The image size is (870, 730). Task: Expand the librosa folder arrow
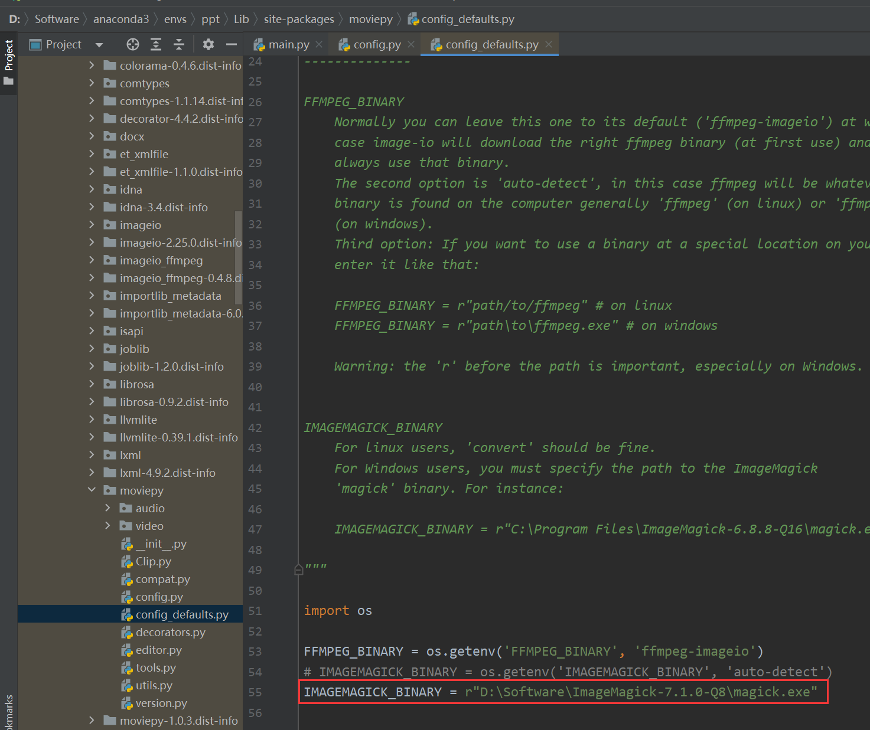click(x=92, y=384)
